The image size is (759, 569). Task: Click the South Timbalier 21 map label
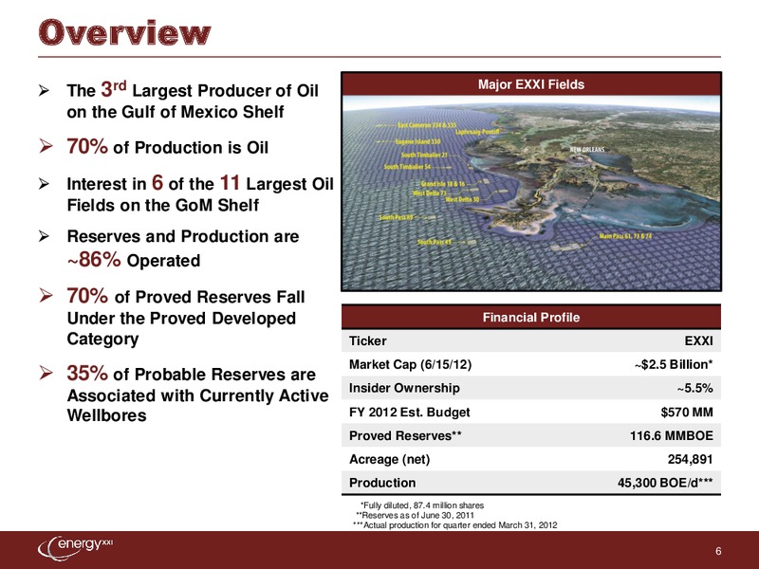pos(424,156)
